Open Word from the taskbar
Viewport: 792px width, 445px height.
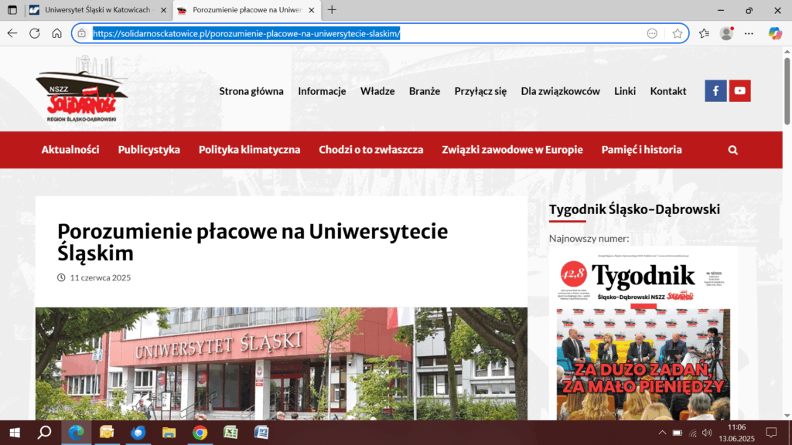point(261,433)
